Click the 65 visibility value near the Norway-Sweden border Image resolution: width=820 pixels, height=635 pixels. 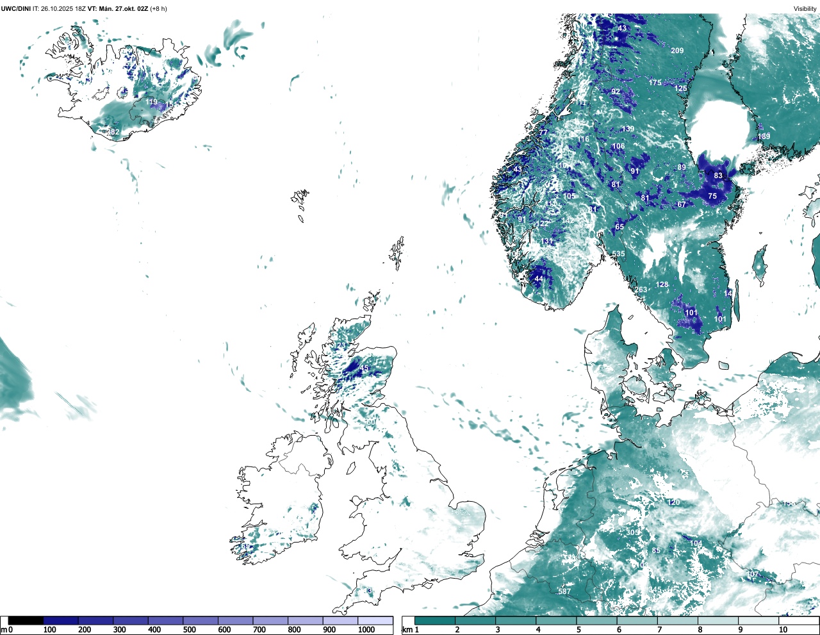(x=619, y=227)
